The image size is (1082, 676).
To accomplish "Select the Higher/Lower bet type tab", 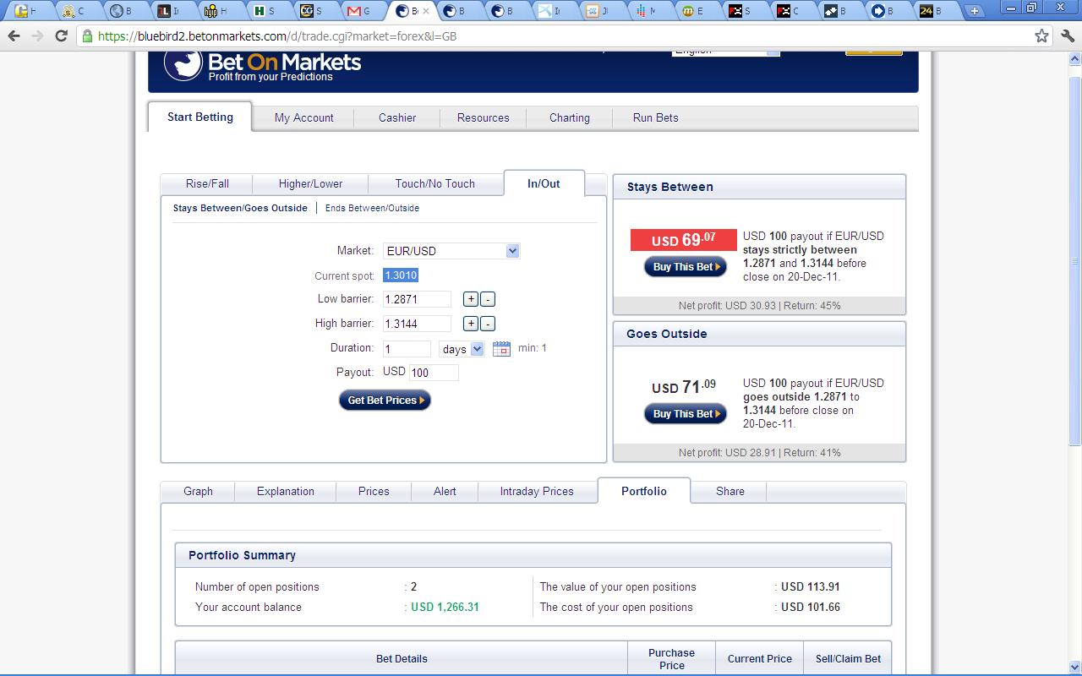I will tap(310, 183).
